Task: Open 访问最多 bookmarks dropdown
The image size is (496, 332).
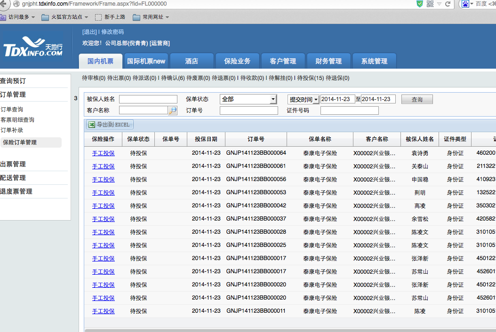Action: click(x=17, y=17)
